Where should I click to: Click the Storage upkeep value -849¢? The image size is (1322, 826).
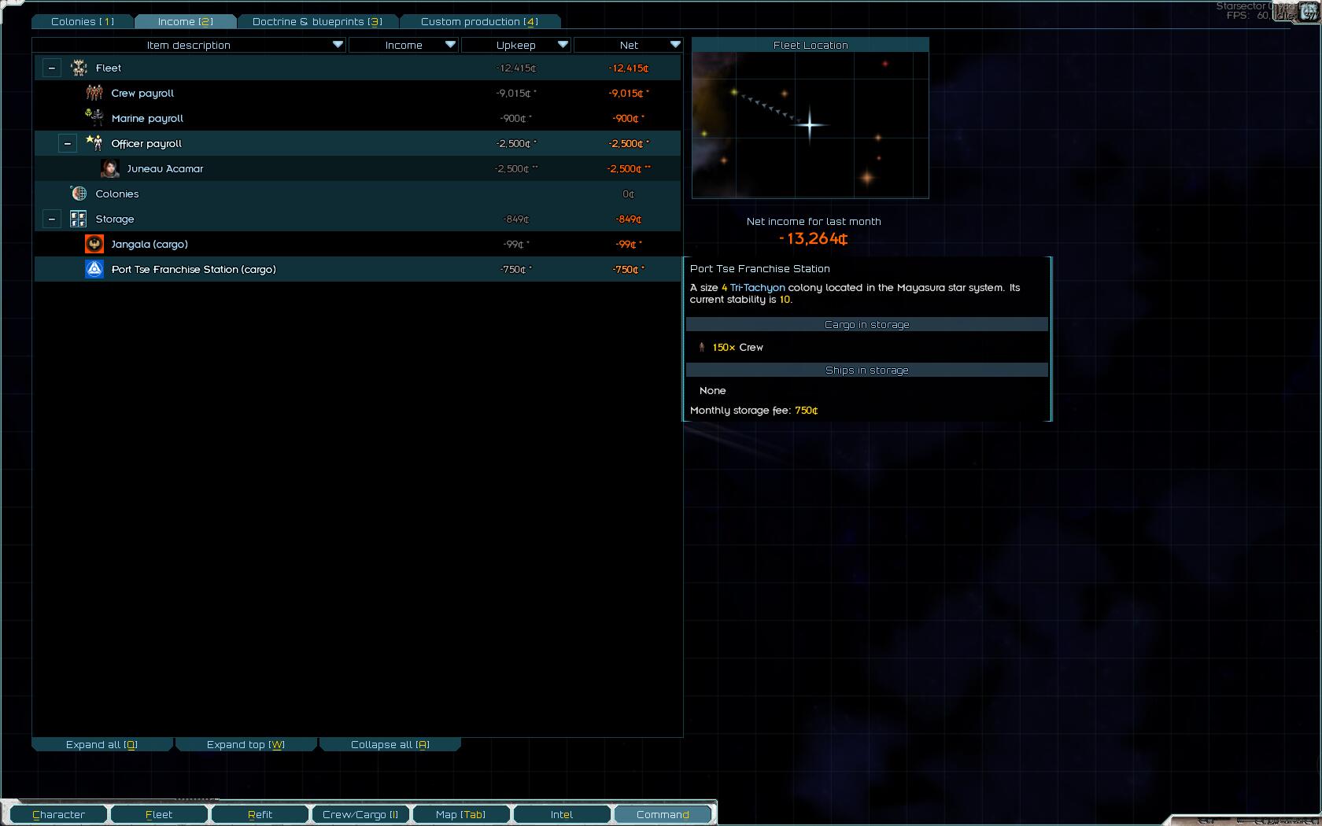click(516, 219)
